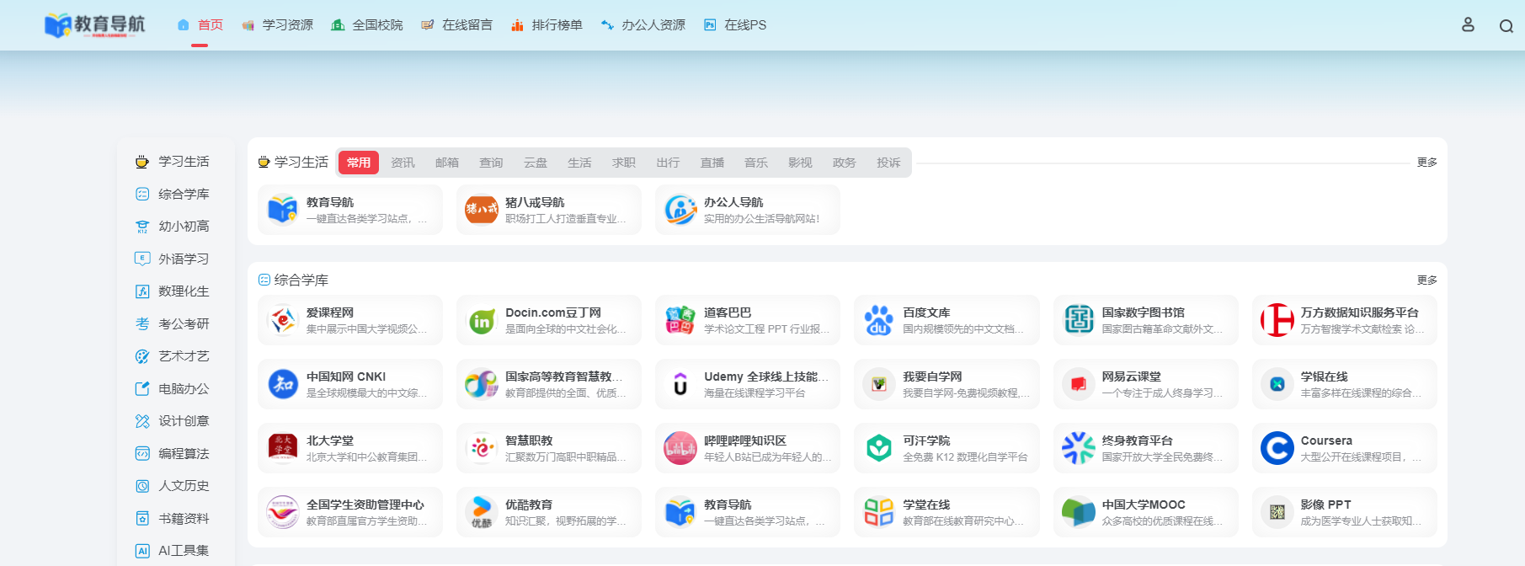Viewport: 1525px width, 566px height.
Task: Open the search magnifier icon
Action: pos(1506,26)
